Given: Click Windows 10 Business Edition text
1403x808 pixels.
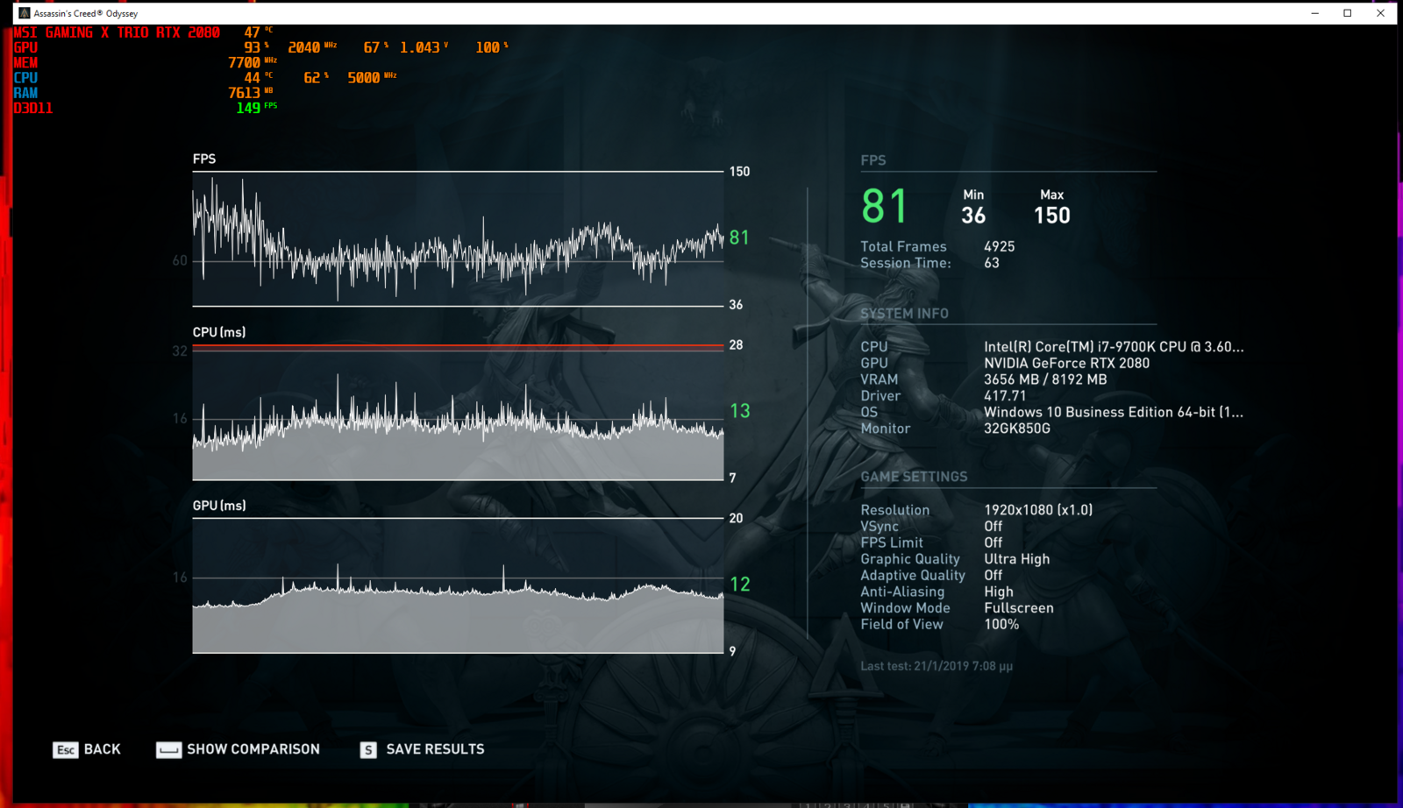Looking at the screenshot, I should coord(1114,412).
